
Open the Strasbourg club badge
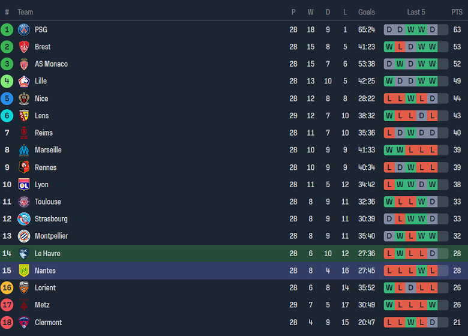pos(24,219)
